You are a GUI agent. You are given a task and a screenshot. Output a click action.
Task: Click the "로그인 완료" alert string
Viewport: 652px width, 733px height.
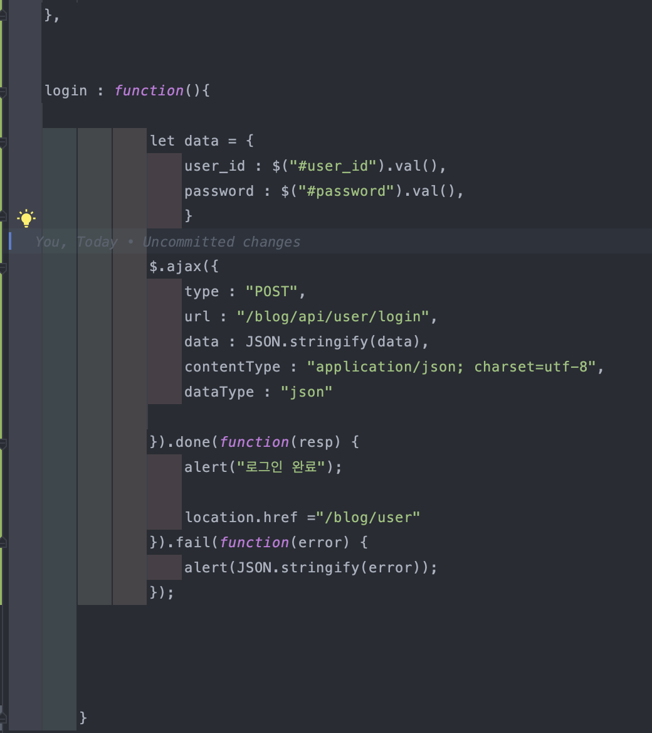(x=281, y=468)
